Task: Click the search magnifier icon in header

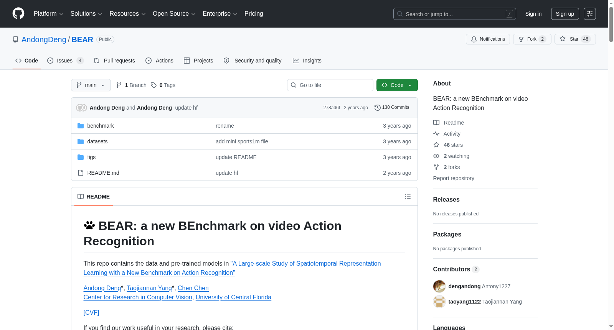Action: tap(400, 14)
